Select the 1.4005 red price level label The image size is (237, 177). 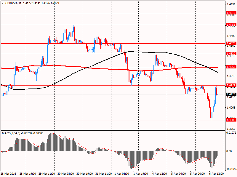point(231,120)
